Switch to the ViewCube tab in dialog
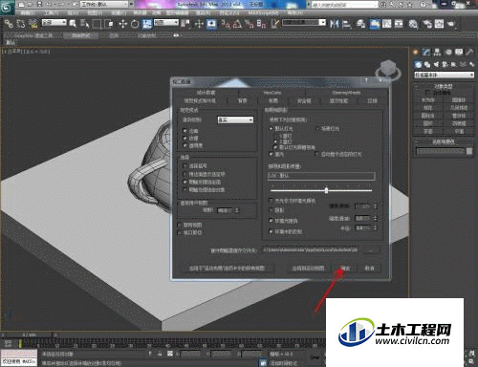This screenshot has width=478, height=367. (x=272, y=93)
